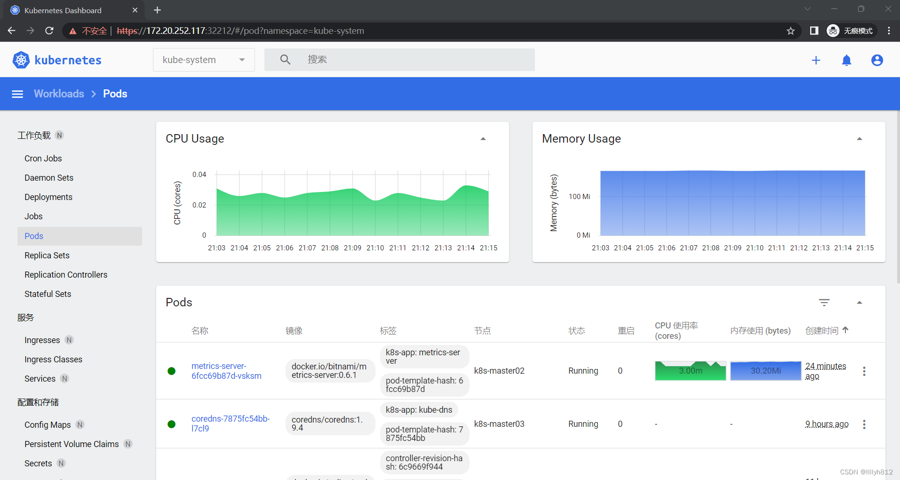900x480 pixels.
Task: Sort by creation time column arrow
Action: pyautogui.click(x=845, y=330)
